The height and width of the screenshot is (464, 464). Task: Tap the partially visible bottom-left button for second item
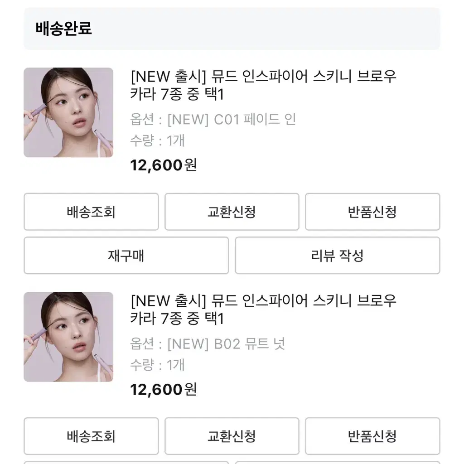(126, 463)
